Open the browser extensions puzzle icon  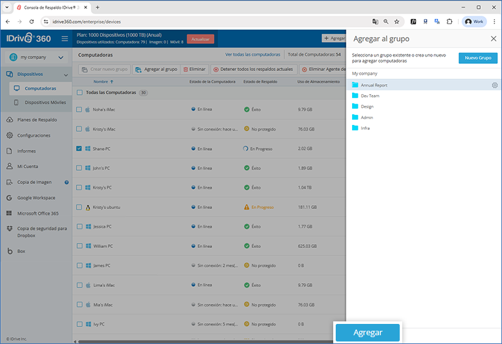[449, 21]
